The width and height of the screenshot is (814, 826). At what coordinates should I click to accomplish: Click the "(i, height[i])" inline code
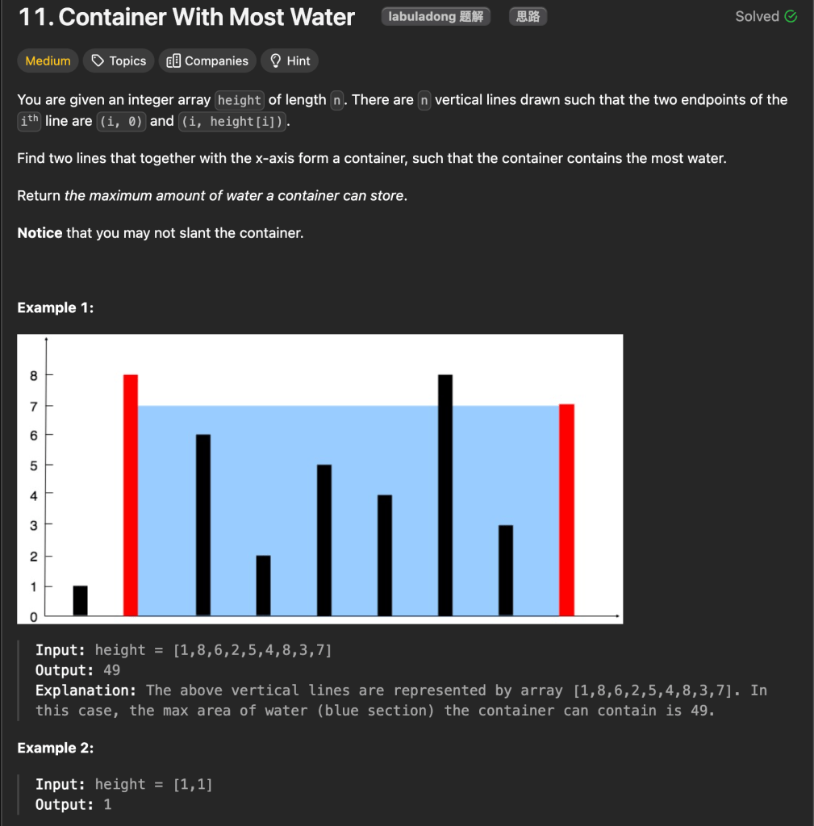tap(233, 122)
